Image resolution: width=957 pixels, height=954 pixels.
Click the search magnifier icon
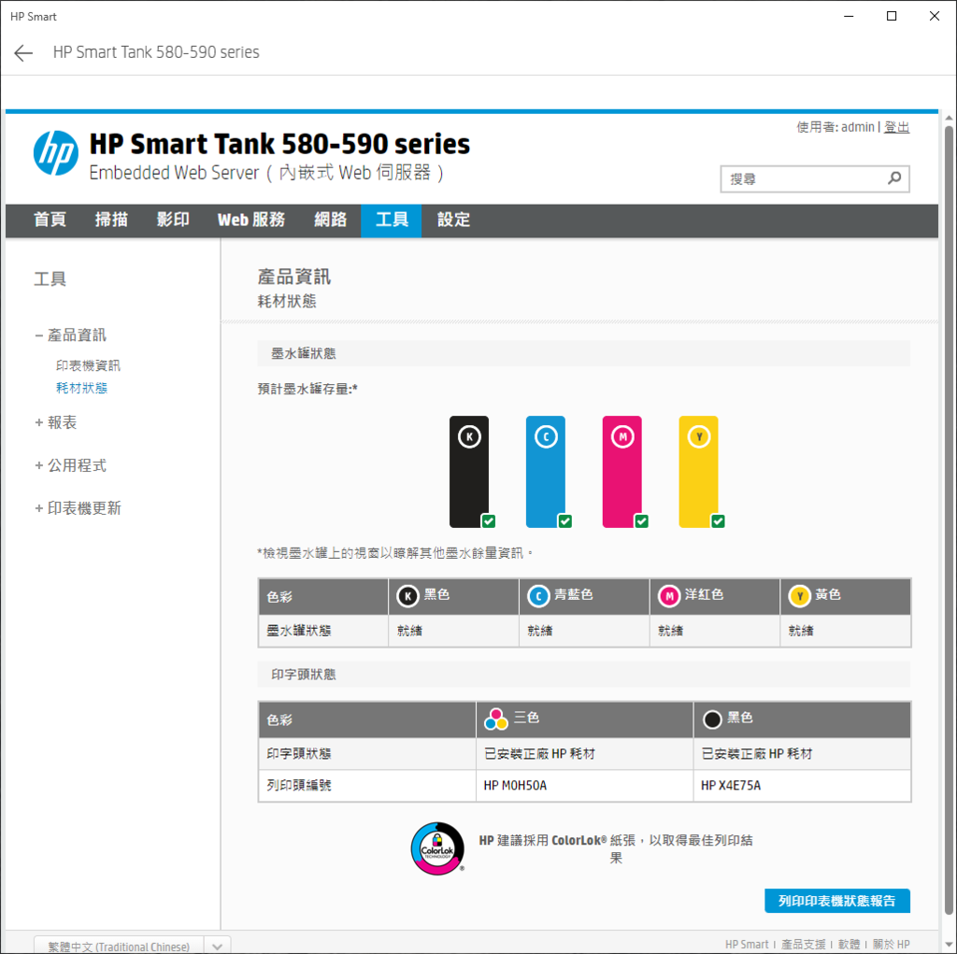pos(894,178)
